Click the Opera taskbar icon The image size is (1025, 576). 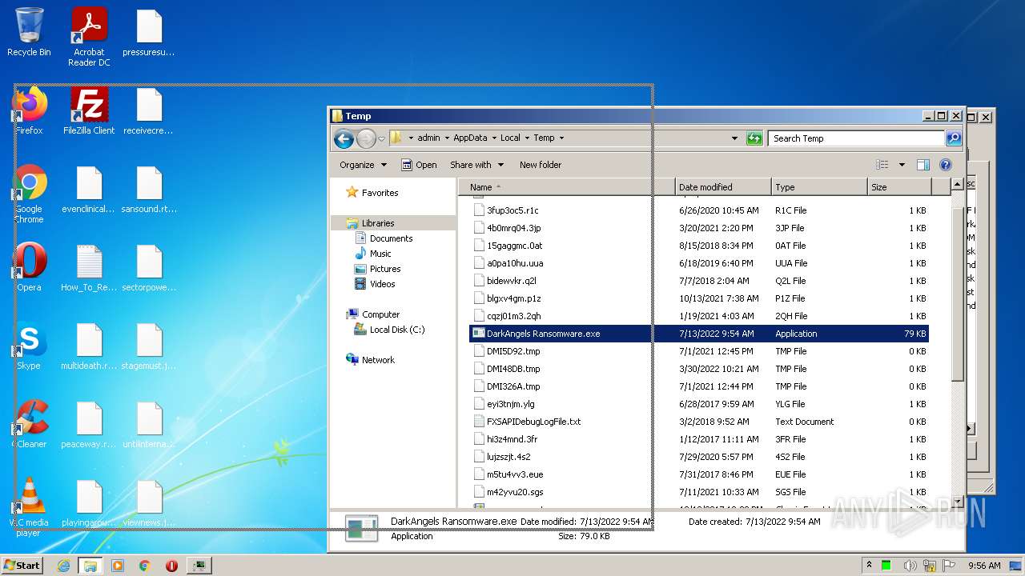[x=171, y=566]
